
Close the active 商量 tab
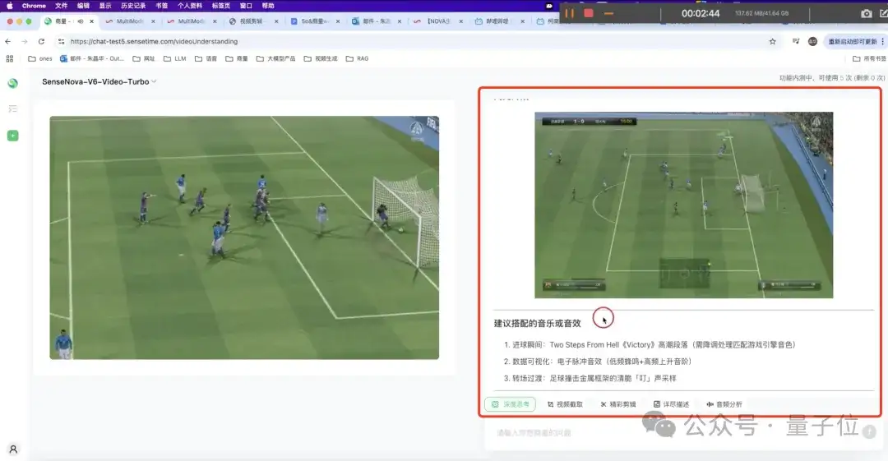pos(92,21)
